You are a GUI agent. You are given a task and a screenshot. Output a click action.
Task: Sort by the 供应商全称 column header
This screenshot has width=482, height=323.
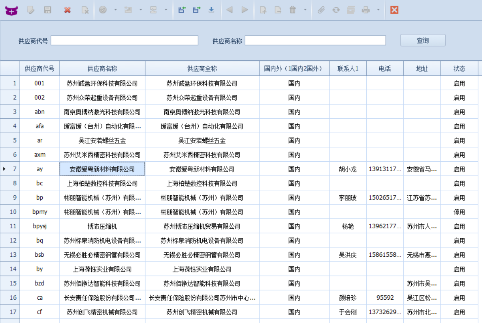[202, 69]
